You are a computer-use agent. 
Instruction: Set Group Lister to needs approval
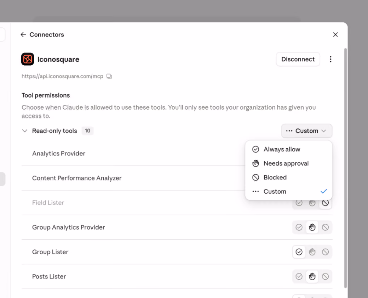point(312,252)
